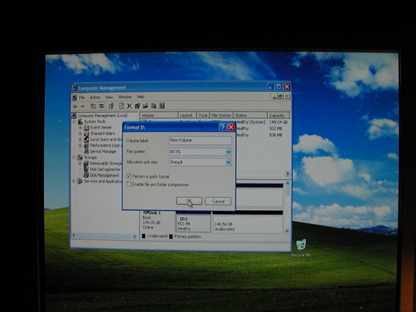Click OK in the Format D: dialog
Screen dimensions: 416x312
tap(189, 201)
